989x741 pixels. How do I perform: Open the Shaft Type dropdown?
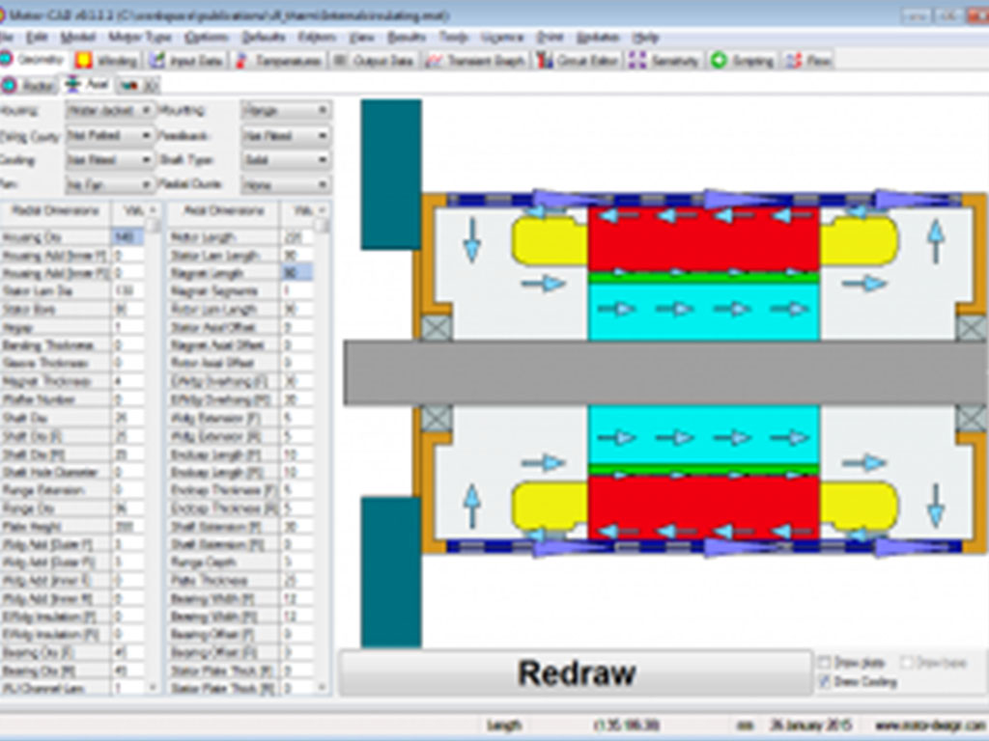pyautogui.click(x=286, y=160)
